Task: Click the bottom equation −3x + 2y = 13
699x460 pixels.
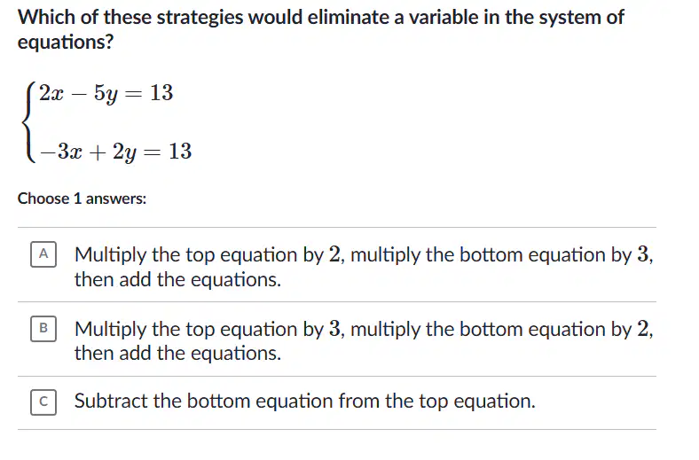Action: click(x=116, y=152)
